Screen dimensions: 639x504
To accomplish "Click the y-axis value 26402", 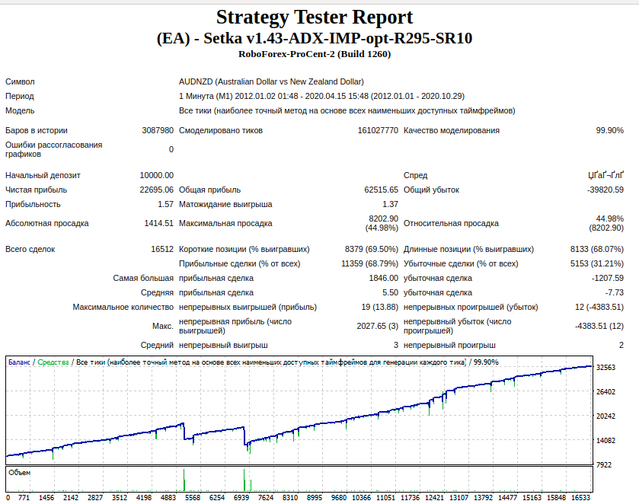I will tap(605, 392).
